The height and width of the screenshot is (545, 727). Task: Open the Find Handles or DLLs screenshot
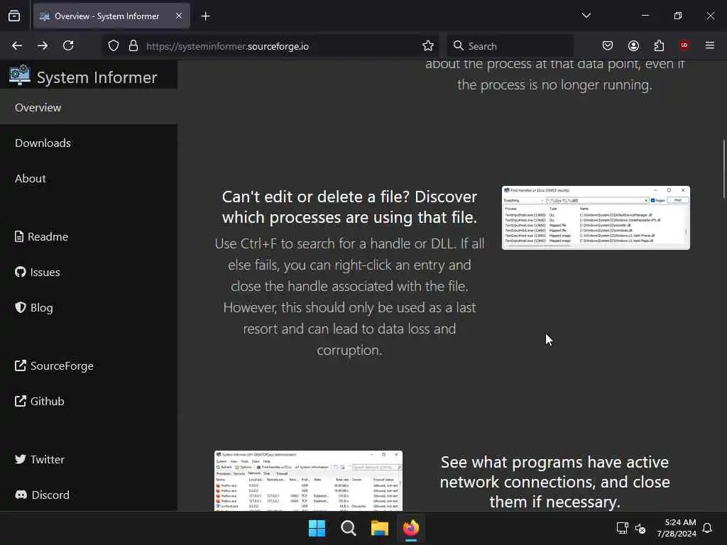point(596,218)
